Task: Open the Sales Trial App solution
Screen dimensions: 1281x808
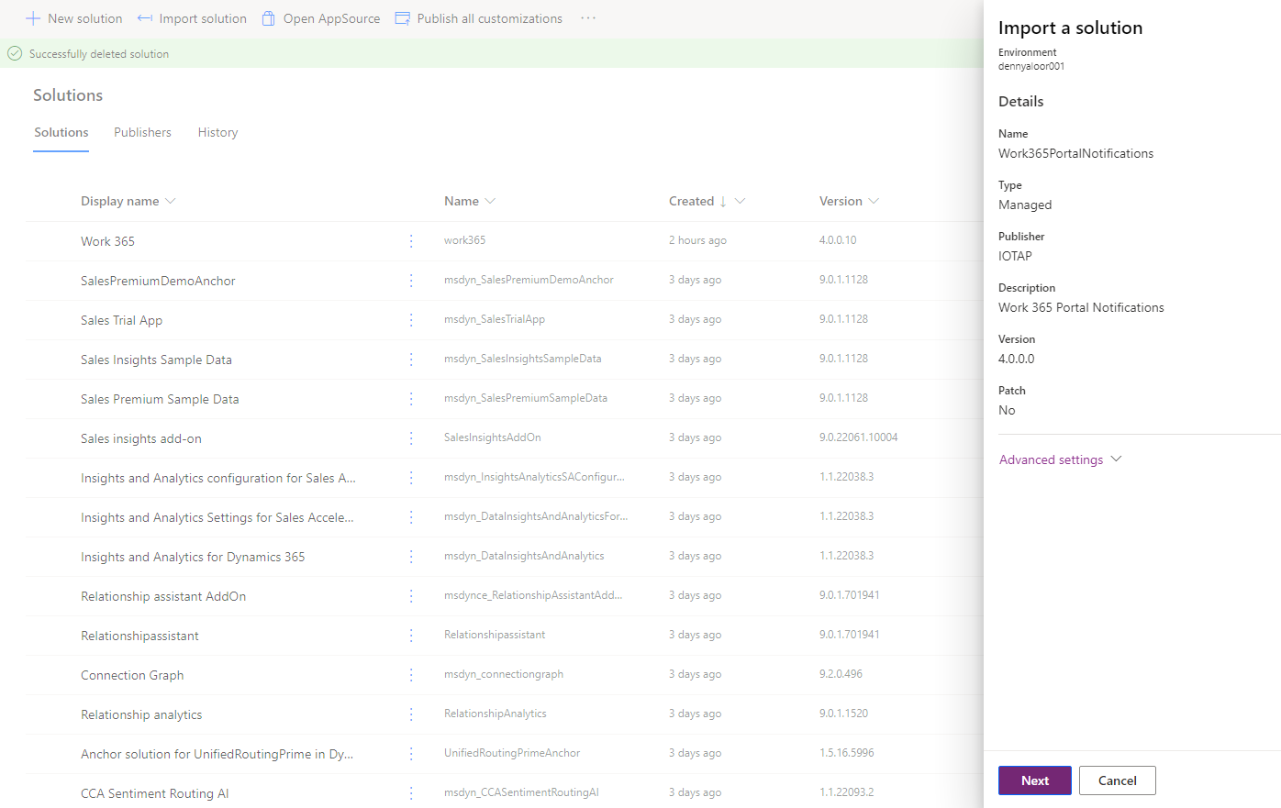Action: point(121,320)
